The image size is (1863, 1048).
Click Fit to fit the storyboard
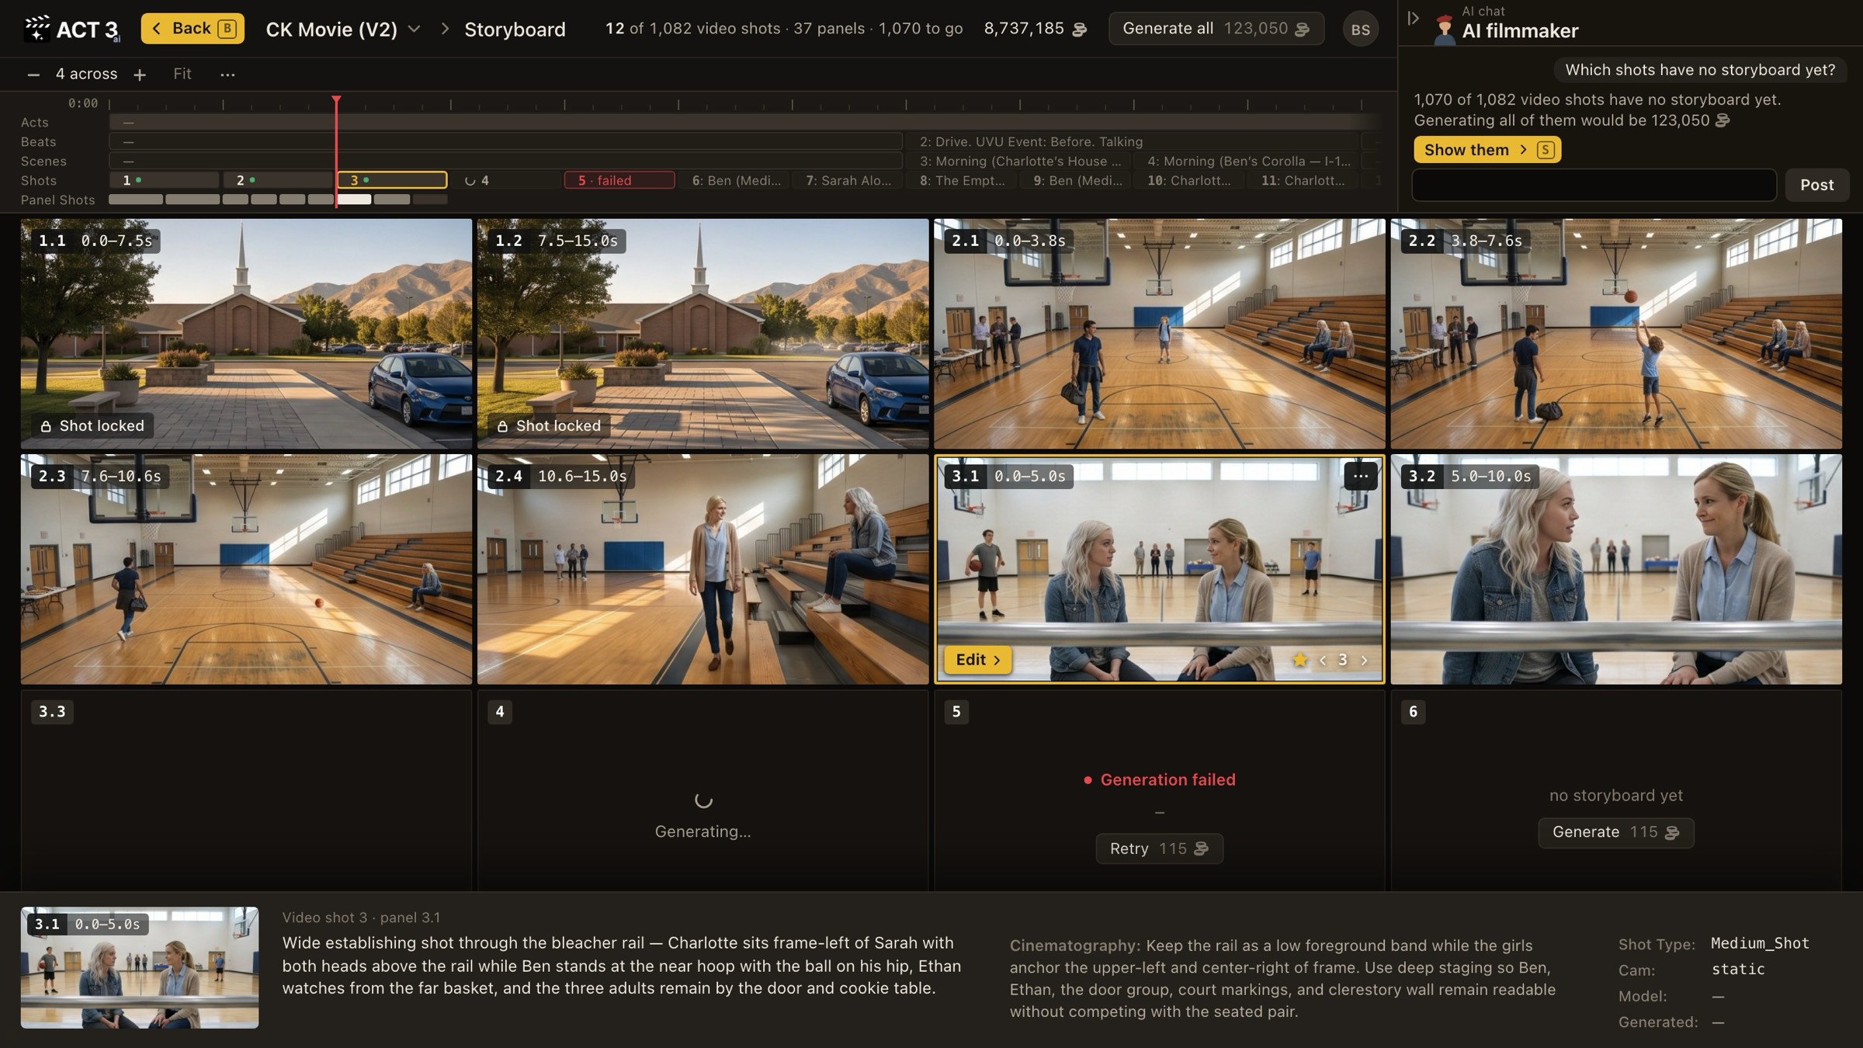182,74
